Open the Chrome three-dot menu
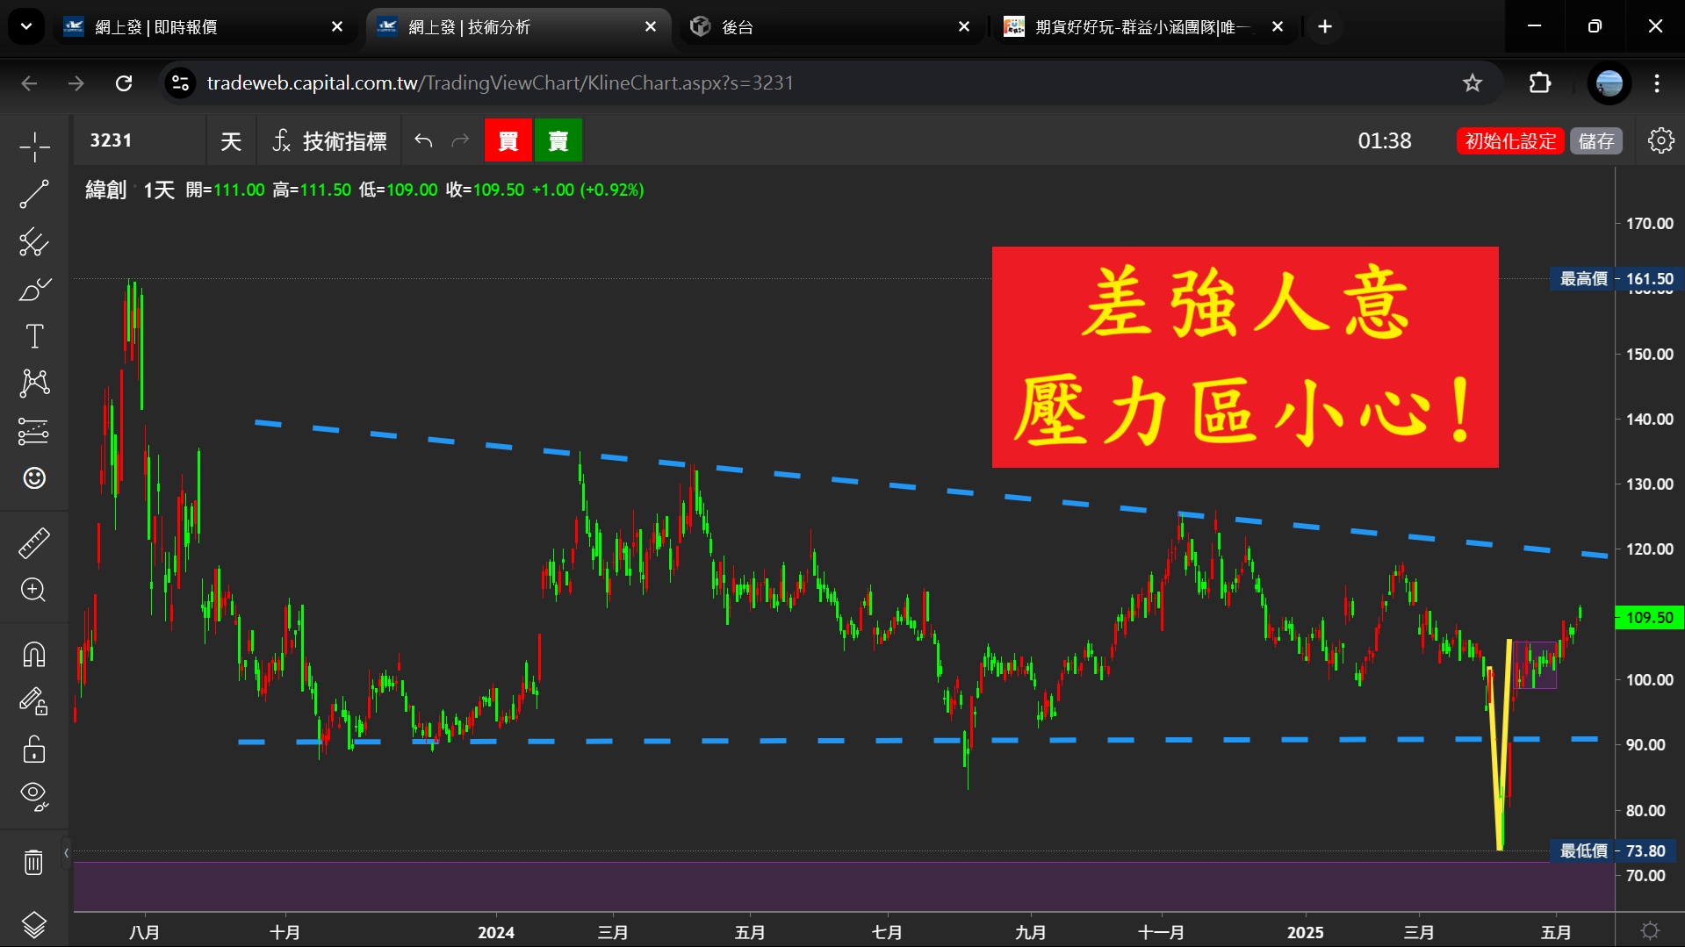Image resolution: width=1685 pixels, height=947 pixels. tap(1657, 83)
